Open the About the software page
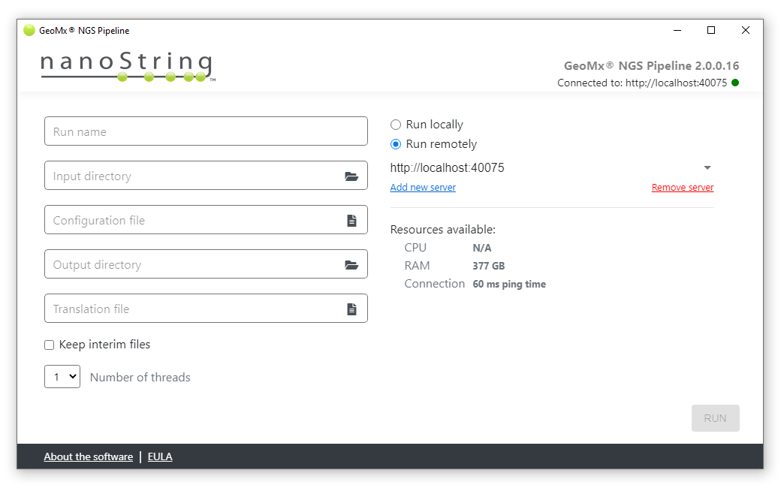The image size is (781, 488). 88,456
